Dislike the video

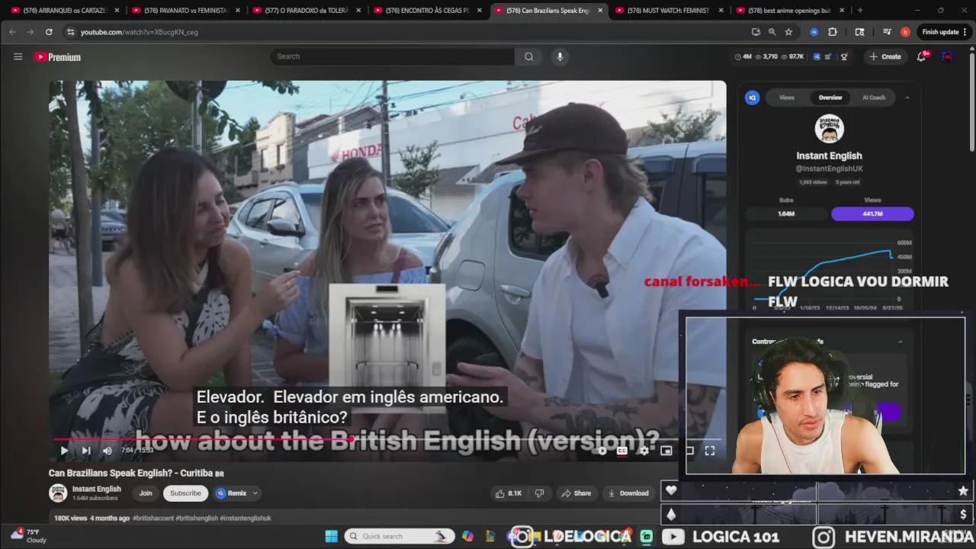pyautogui.click(x=540, y=493)
